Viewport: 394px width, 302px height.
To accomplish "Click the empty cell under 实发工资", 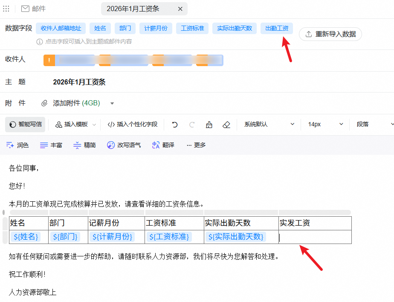I will (315, 237).
